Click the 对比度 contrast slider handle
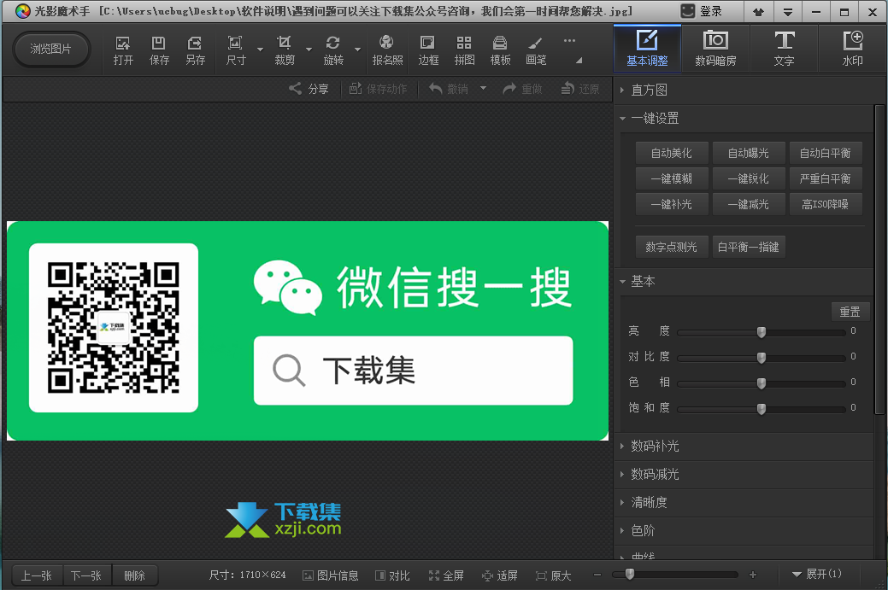The height and width of the screenshot is (590, 888). click(x=762, y=358)
